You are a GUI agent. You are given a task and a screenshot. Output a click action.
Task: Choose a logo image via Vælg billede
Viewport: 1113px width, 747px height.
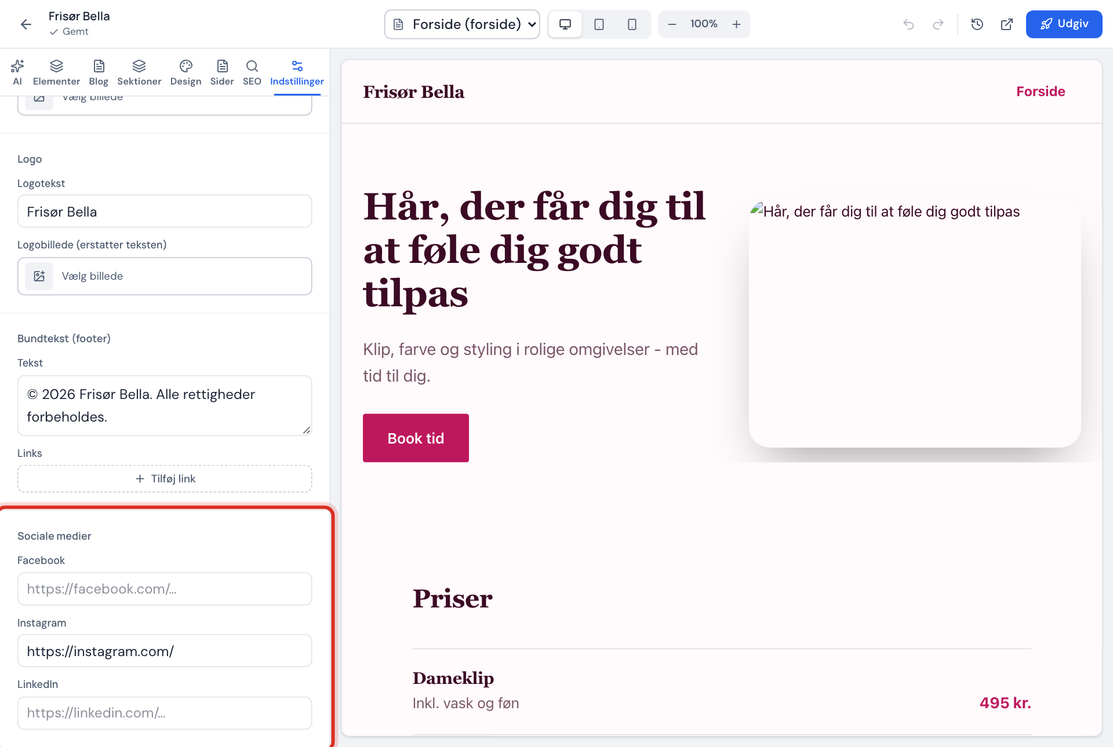[165, 276]
